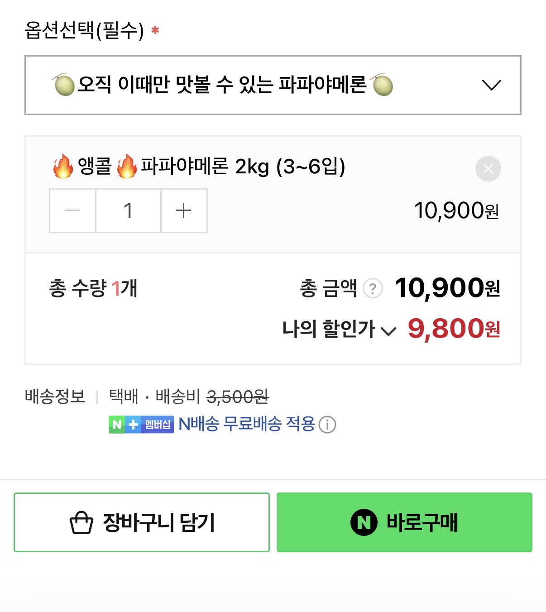Open the 총 금액 question mark help
Image resolution: width=546 pixels, height=612 pixels.
pos(373,288)
